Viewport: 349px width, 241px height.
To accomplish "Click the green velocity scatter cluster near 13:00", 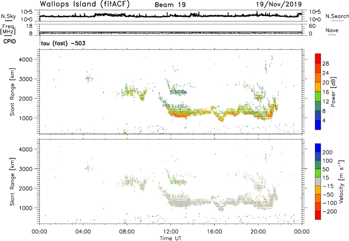I will (x=178, y=181).
